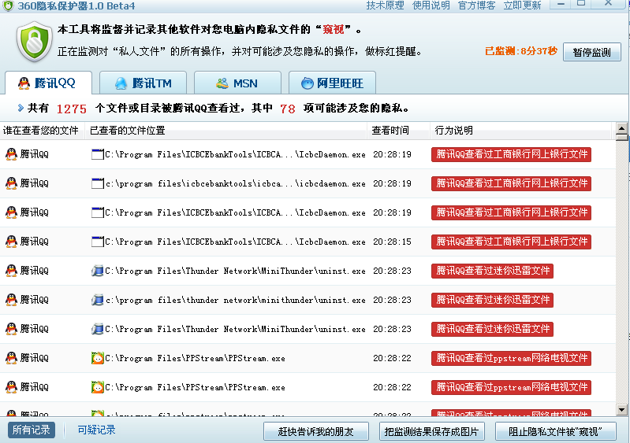Show 可疑记录 records
Screen dimensions: 630x443
point(96,430)
